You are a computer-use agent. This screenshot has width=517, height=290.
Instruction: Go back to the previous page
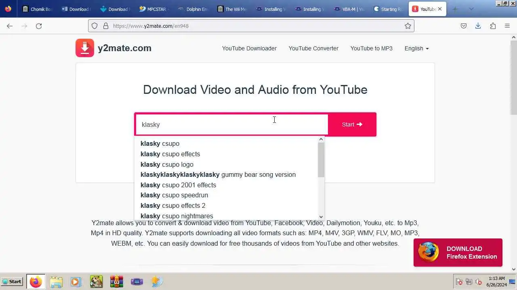click(x=10, y=26)
